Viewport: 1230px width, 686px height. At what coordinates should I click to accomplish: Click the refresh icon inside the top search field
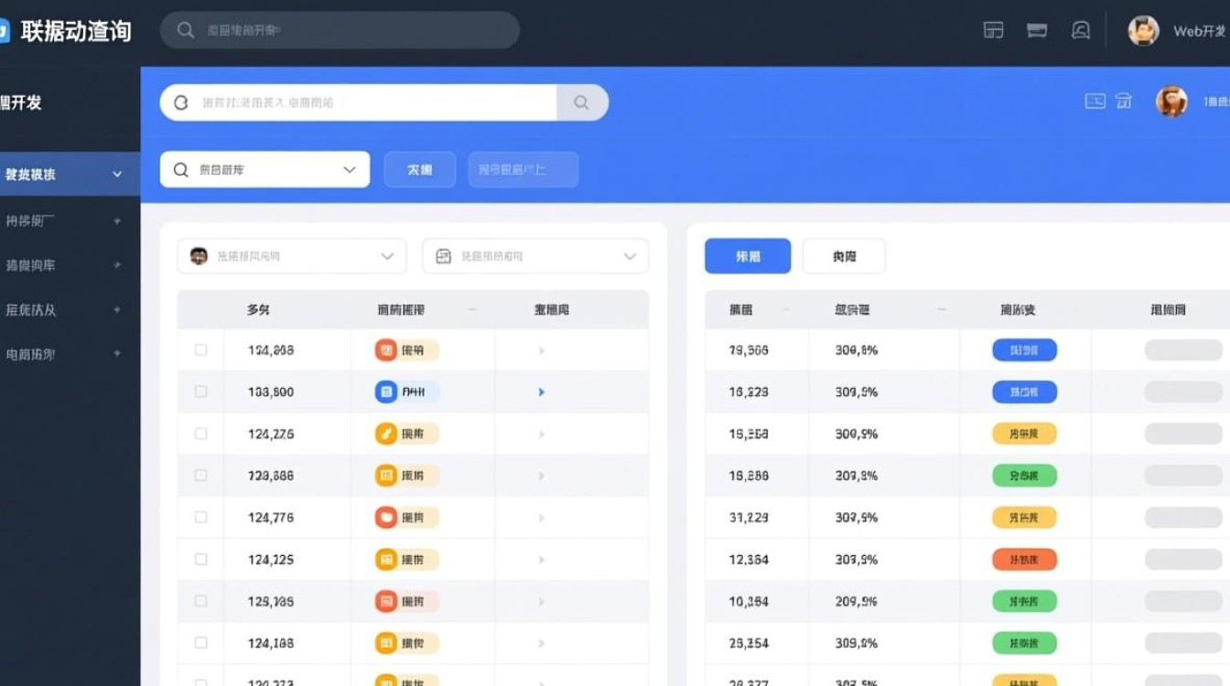(x=179, y=102)
